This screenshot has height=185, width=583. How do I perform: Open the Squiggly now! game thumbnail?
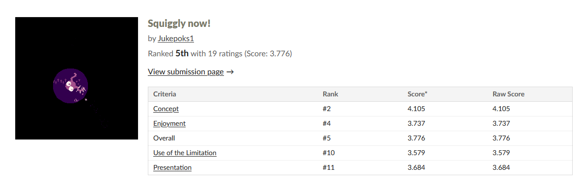pyautogui.click(x=77, y=78)
